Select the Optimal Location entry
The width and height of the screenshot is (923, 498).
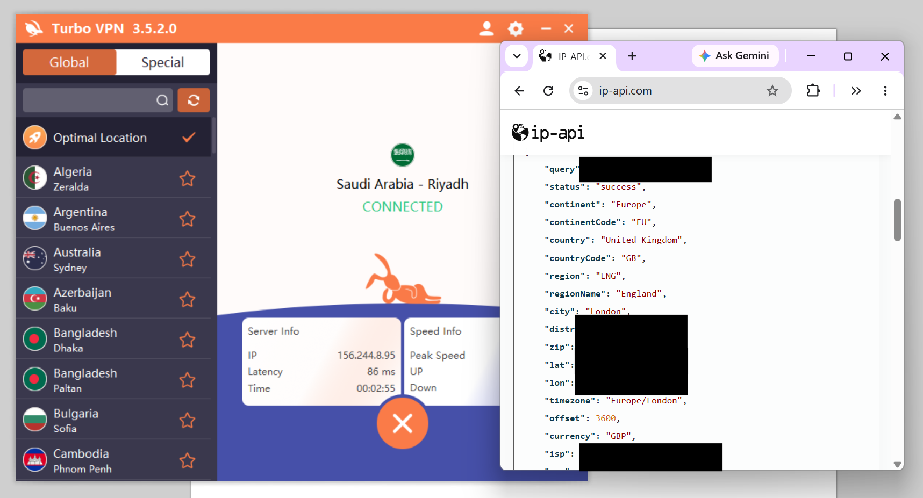coord(113,138)
